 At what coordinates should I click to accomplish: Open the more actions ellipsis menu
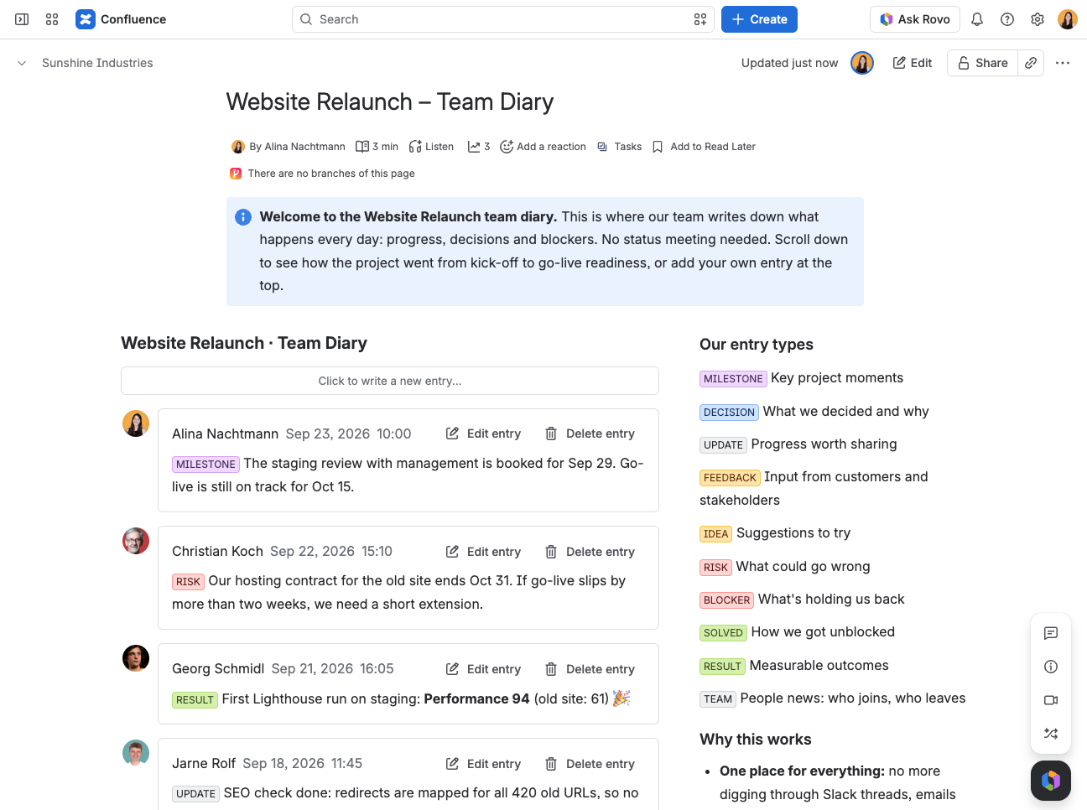coord(1063,63)
